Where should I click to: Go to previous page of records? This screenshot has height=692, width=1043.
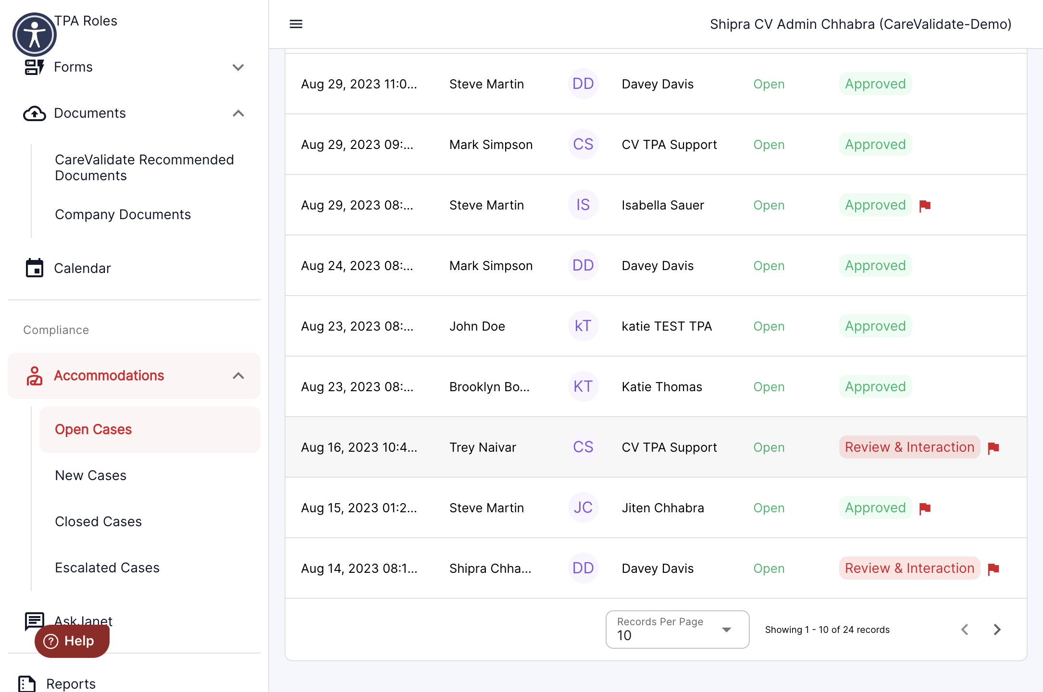coord(965,630)
